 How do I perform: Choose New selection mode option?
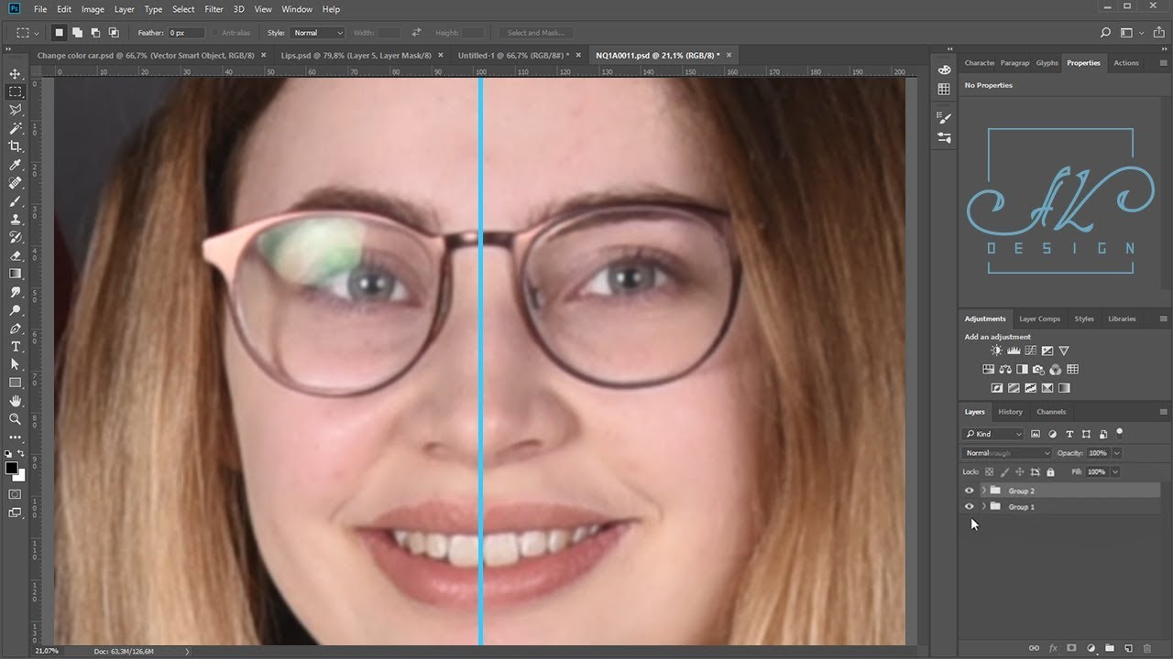(60, 33)
